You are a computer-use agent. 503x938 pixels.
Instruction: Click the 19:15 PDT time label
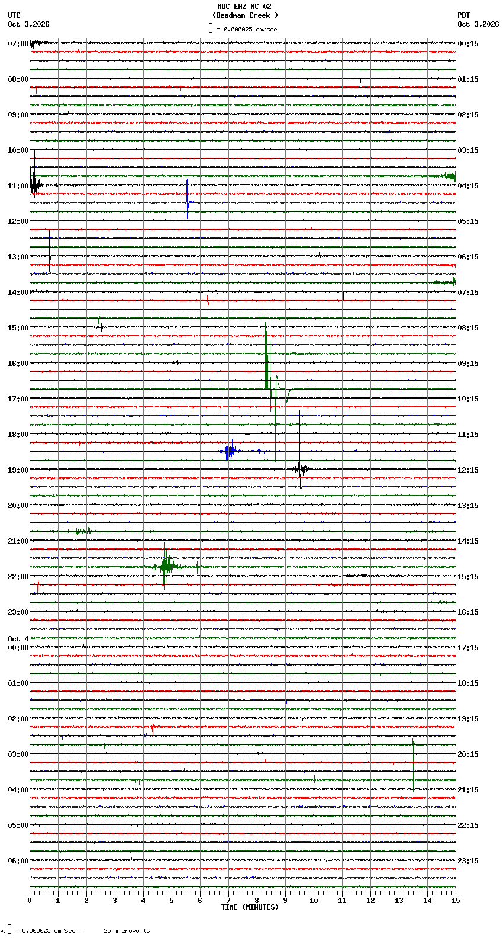click(468, 719)
